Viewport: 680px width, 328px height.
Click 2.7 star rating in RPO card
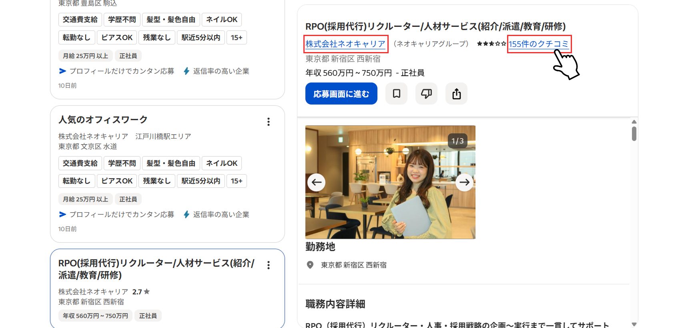141,292
